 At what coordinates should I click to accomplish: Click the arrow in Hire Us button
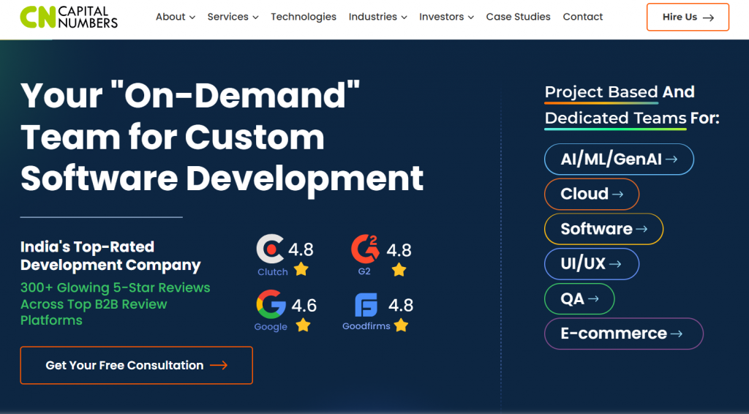[708, 18]
